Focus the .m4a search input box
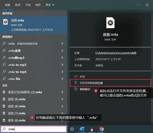 point(34,129)
